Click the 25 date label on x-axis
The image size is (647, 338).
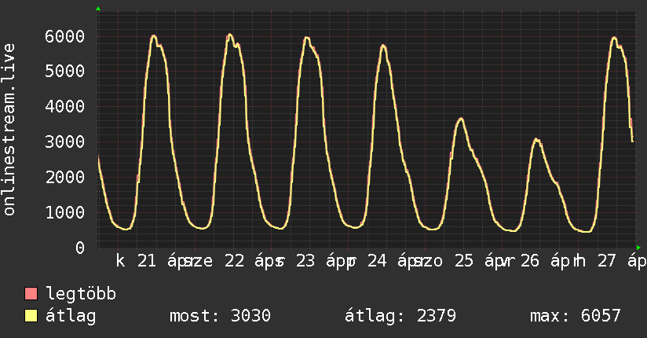pos(464,261)
